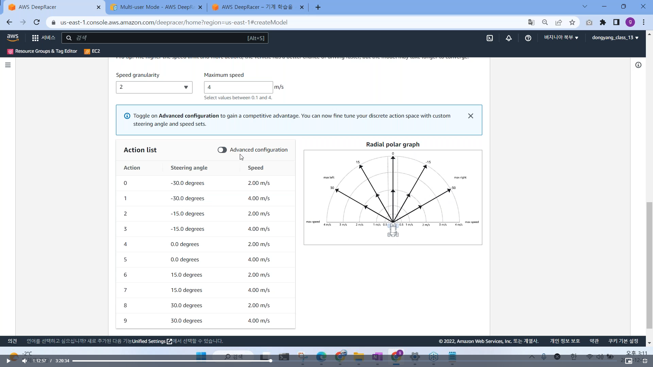This screenshot has height=367, width=653.
Task: Toggle on Advanced configuration switch
Action: [x=222, y=150]
